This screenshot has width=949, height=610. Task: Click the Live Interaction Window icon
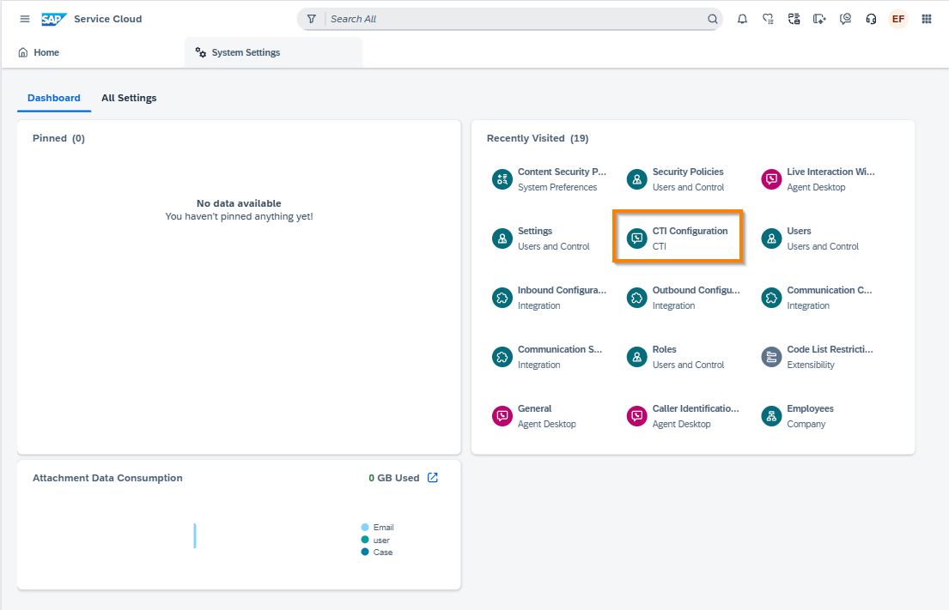coord(772,179)
